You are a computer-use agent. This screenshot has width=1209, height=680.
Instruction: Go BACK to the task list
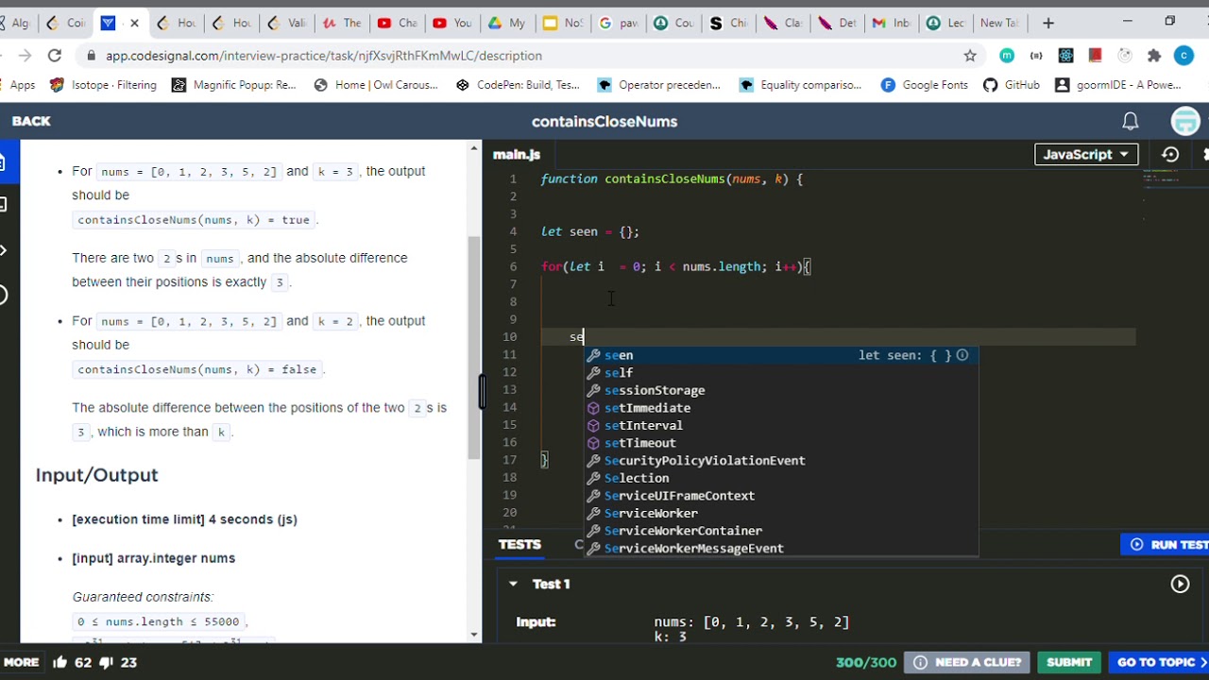[x=31, y=121]
